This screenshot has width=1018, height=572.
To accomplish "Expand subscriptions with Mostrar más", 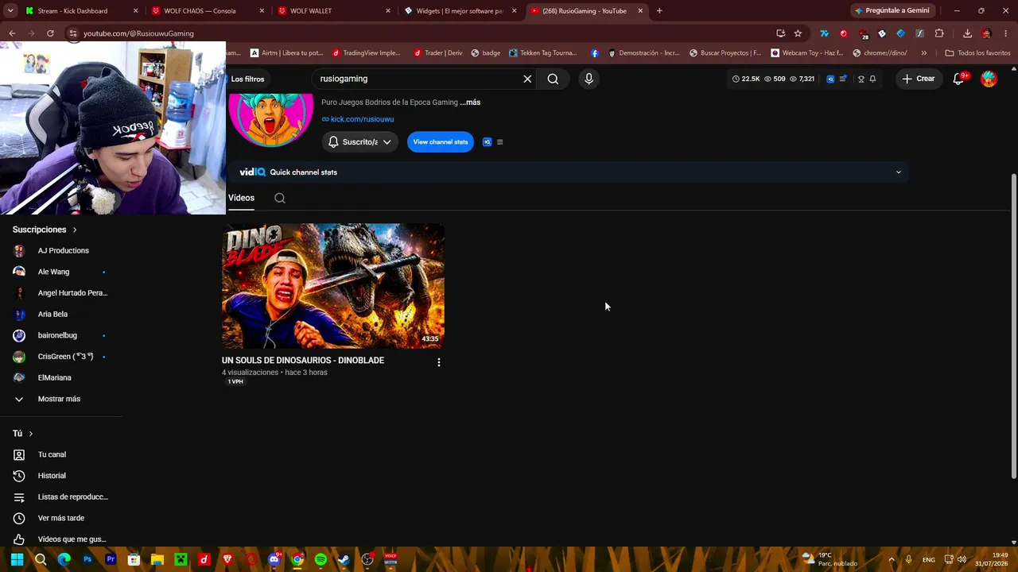I will click(59, 399).
